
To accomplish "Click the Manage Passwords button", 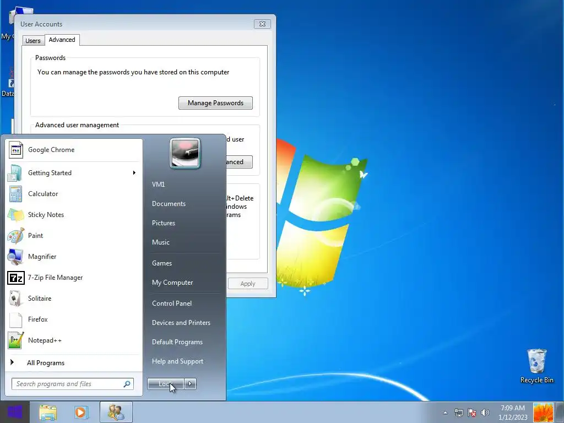I will point(215,103).
